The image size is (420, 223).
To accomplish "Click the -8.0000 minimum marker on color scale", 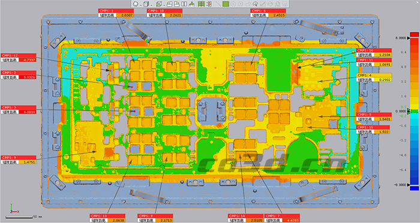I will coord(403,185).
